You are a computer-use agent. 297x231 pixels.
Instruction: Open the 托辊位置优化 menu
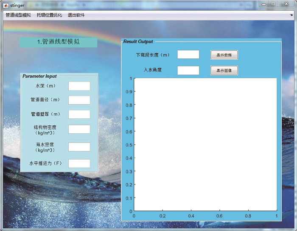tap(49, 15)
